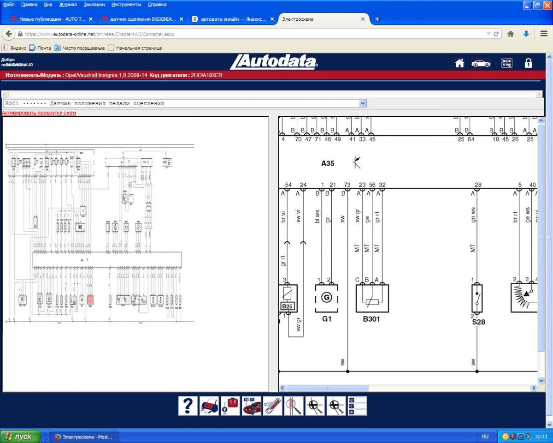
Task: Open the Журнал menu
Action: coord(68,5)
